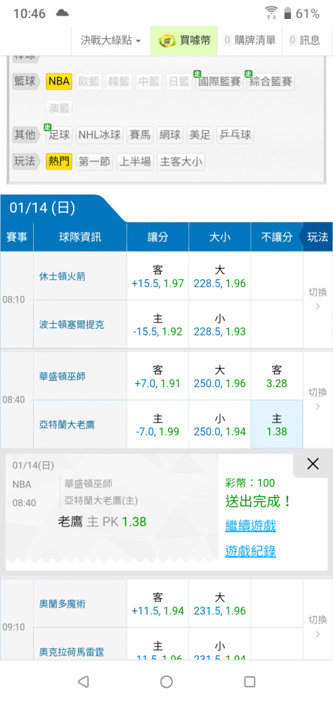Image resolution: width=333 pixels, height=704 pixels.
Task: Select the 中籃 league filter
Action: coord(149,81)
